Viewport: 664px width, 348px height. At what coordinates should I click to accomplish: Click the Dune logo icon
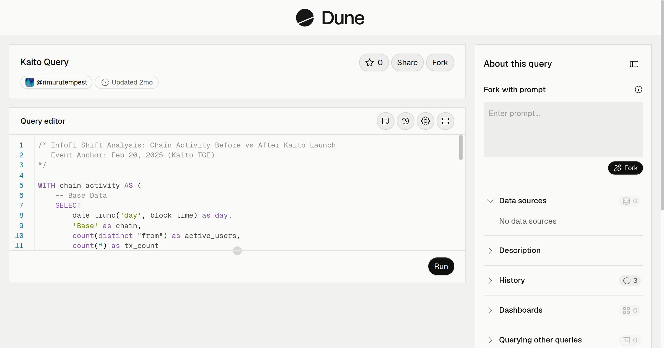pyautogui.click(x=305, y=18)
